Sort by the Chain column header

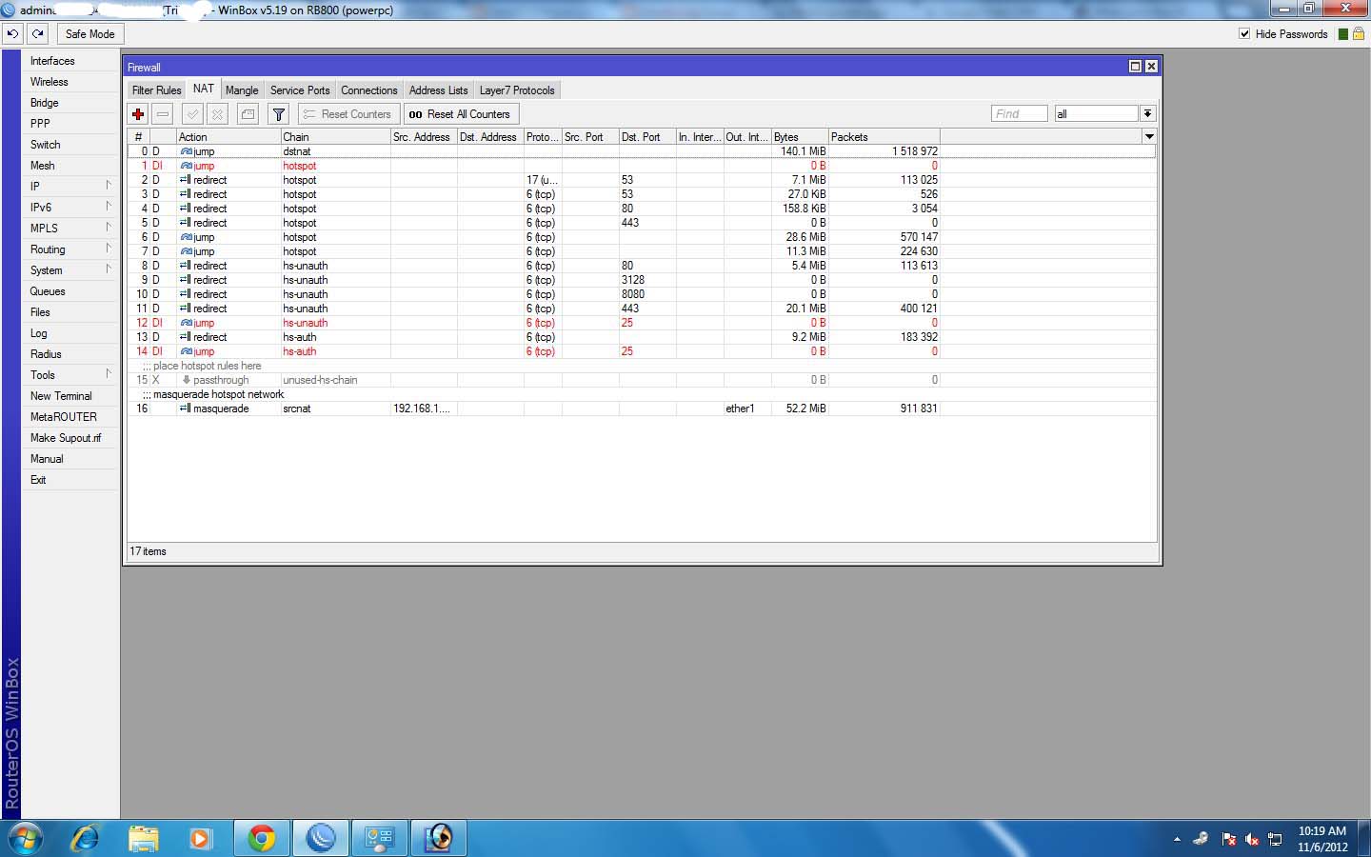coord(335,137)
